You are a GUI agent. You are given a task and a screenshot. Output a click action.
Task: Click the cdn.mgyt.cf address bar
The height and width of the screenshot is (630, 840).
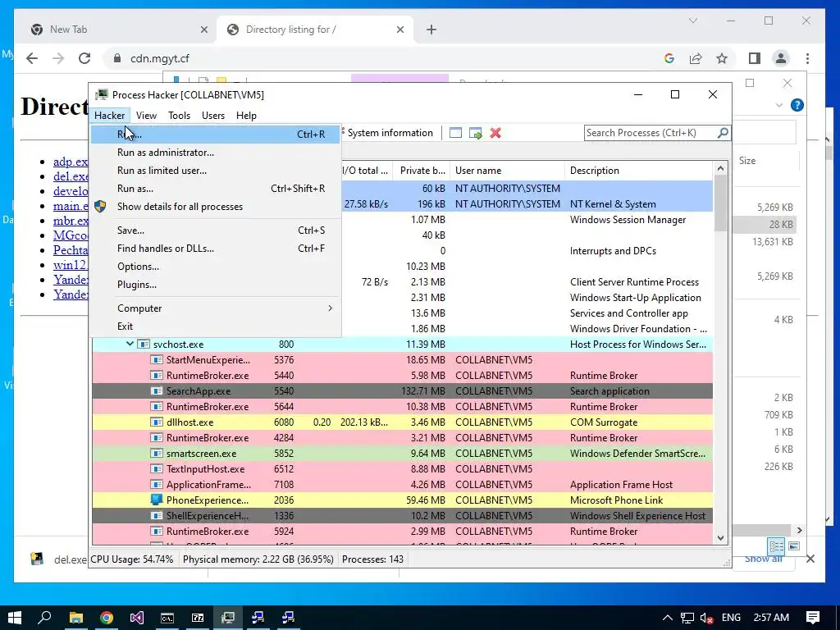(386, 58)
